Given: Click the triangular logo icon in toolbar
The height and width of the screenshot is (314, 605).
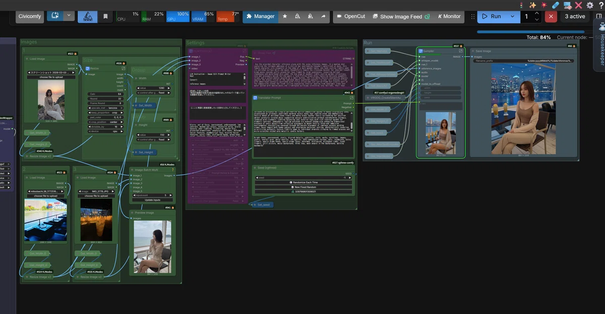Looking at the screenshot, I should pos(88,16).
